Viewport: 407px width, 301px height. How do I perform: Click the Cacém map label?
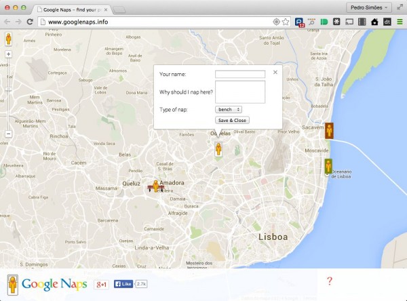pyautogui.click(x=79, y=163)
